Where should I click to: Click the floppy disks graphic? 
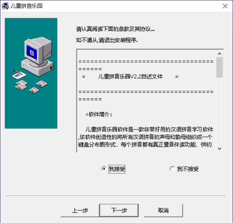click(x=31, y=87)
